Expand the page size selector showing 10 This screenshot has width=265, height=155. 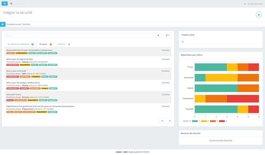pyautogui.click(x=165, y=121)
